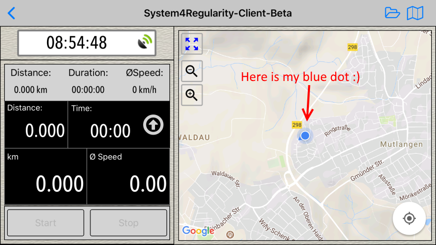Select the Ringstraße street label

(x=337, y=130)
